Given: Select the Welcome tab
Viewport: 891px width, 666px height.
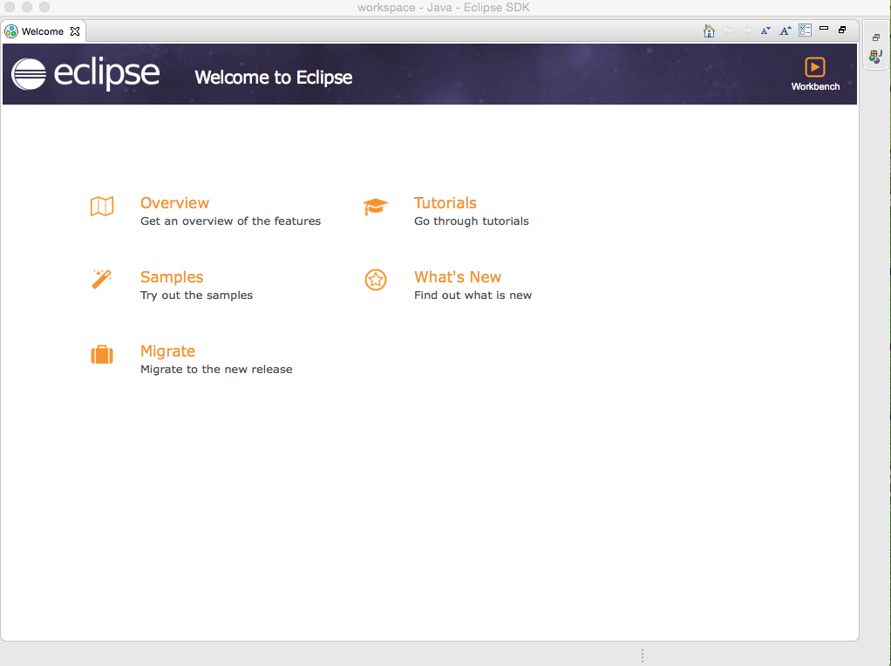Looking at the screenshot, I should click(43, 31).
